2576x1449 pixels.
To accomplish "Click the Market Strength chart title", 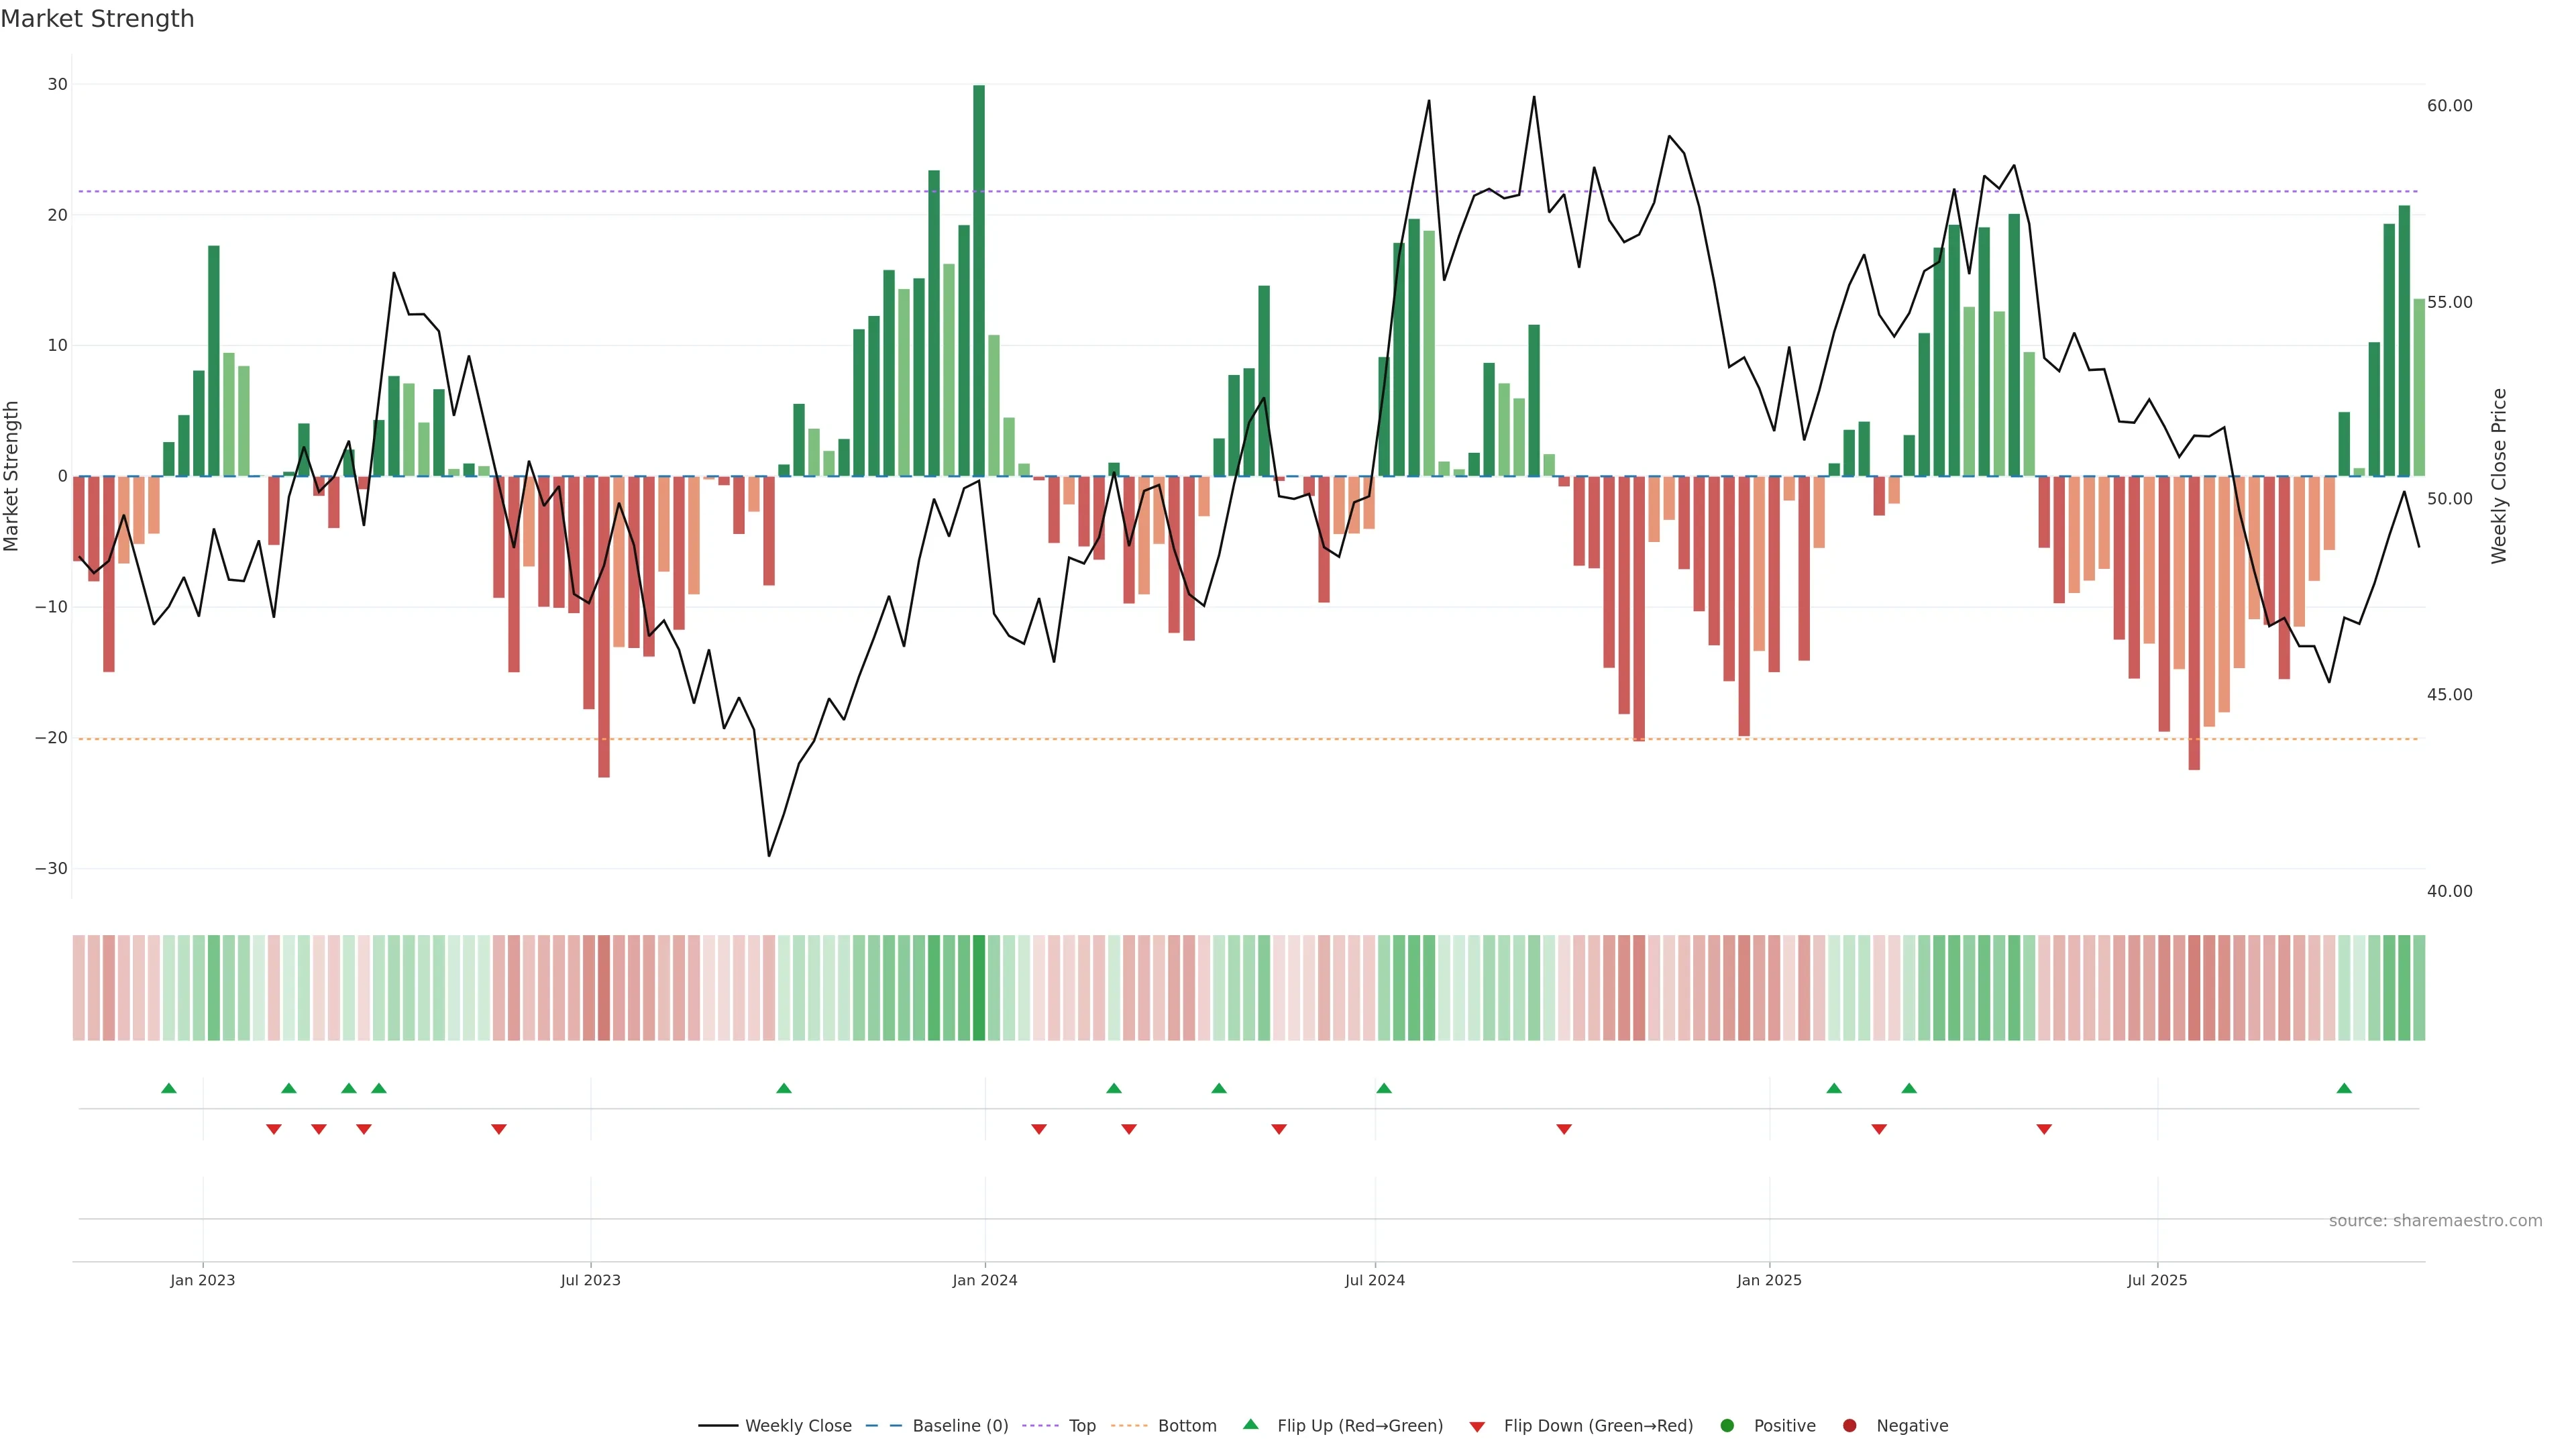I will (x=97, y=19).
